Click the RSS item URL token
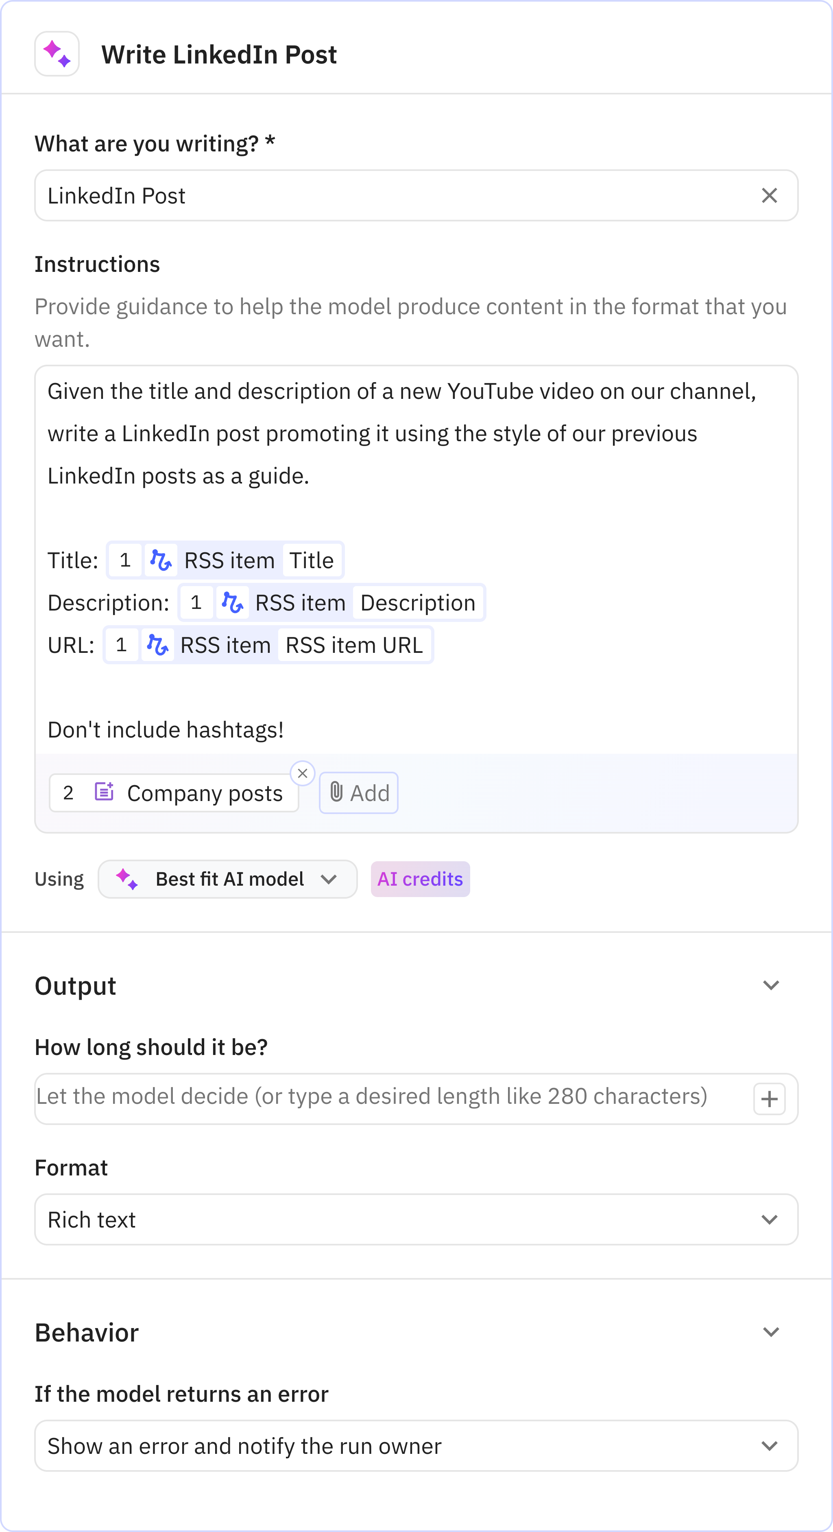The image size is (833, 1532). coord(354,645)
